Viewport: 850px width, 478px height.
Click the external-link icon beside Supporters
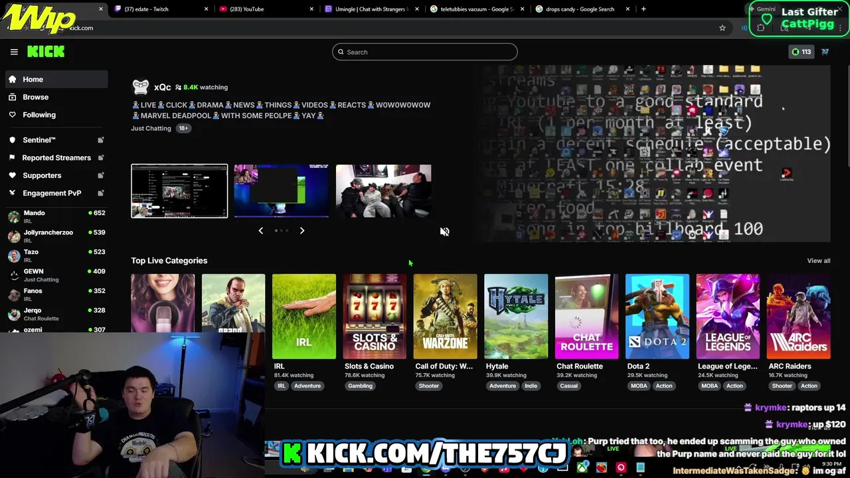click(x=101, y=175)
